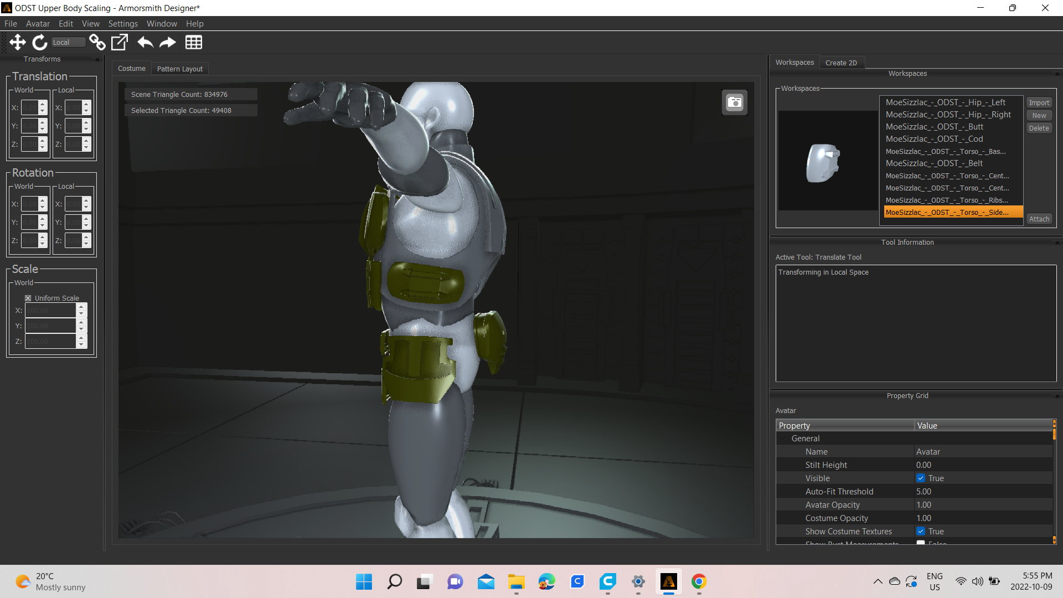Image resolution: width=1063 pixels, height=598 pixels.
Task: Click the Import workspace button
Action: (x=1039, y=102)
